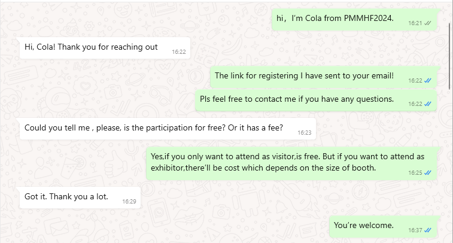Screen dimensions: 453x243
Task: Click the 16:22 timestamp on received greeting
Action: tap(179, 52)
